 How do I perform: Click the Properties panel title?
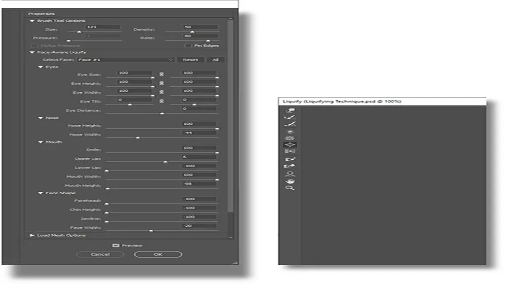point(41,14)
